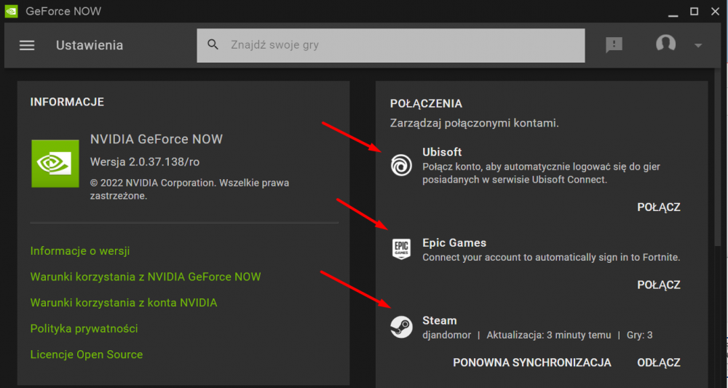Screen dimensions: 728x388
Task: Click the 'POŁĄCZENIA' section heading
Action: pyautogui.click(x=426, y=103)
